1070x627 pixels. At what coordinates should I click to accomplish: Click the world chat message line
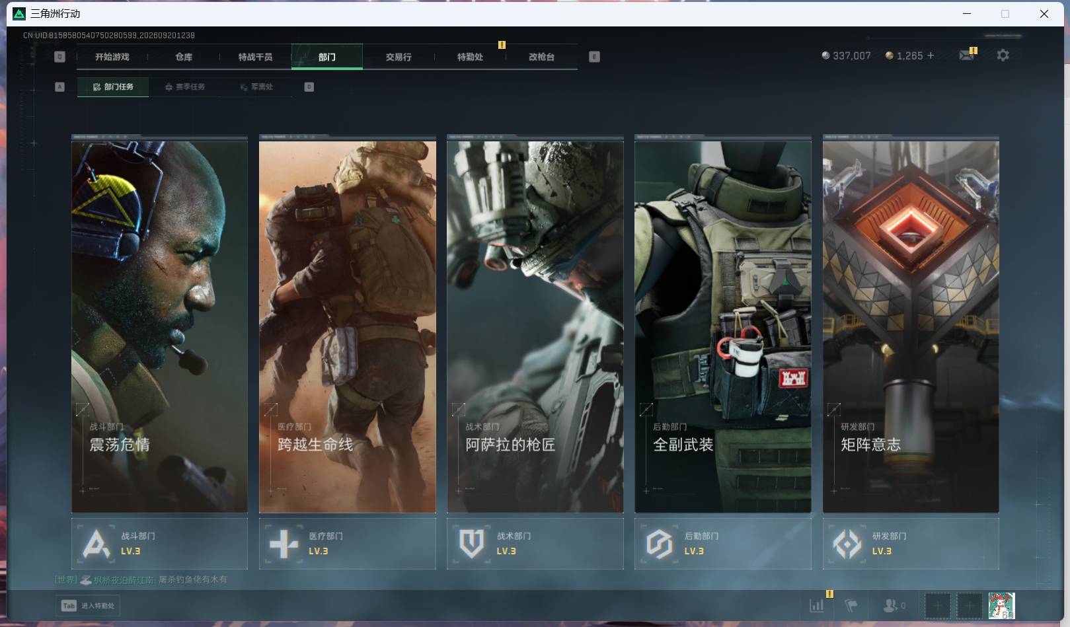[141, 579]
